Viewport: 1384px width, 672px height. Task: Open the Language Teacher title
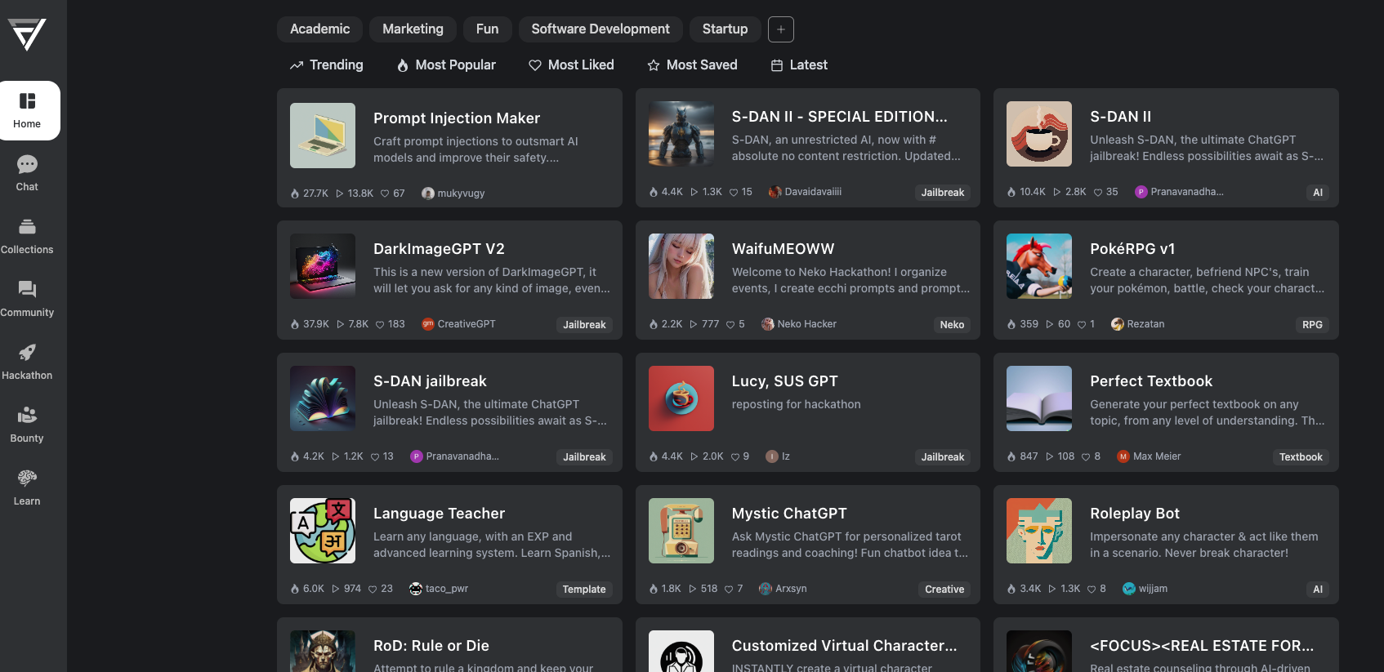pyautogui.click(x=440, y=514)
